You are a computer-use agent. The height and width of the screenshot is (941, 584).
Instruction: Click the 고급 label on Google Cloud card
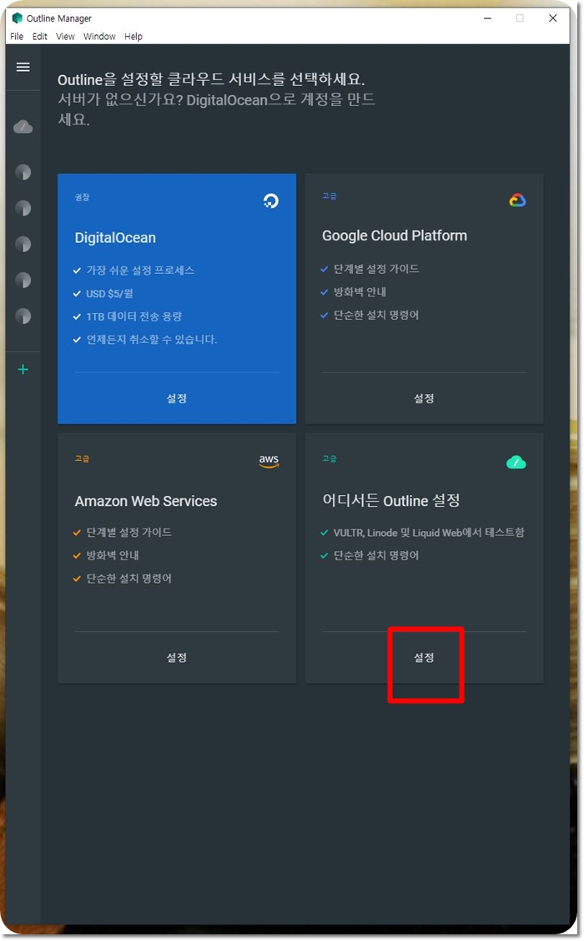click(x=330, y=195)
